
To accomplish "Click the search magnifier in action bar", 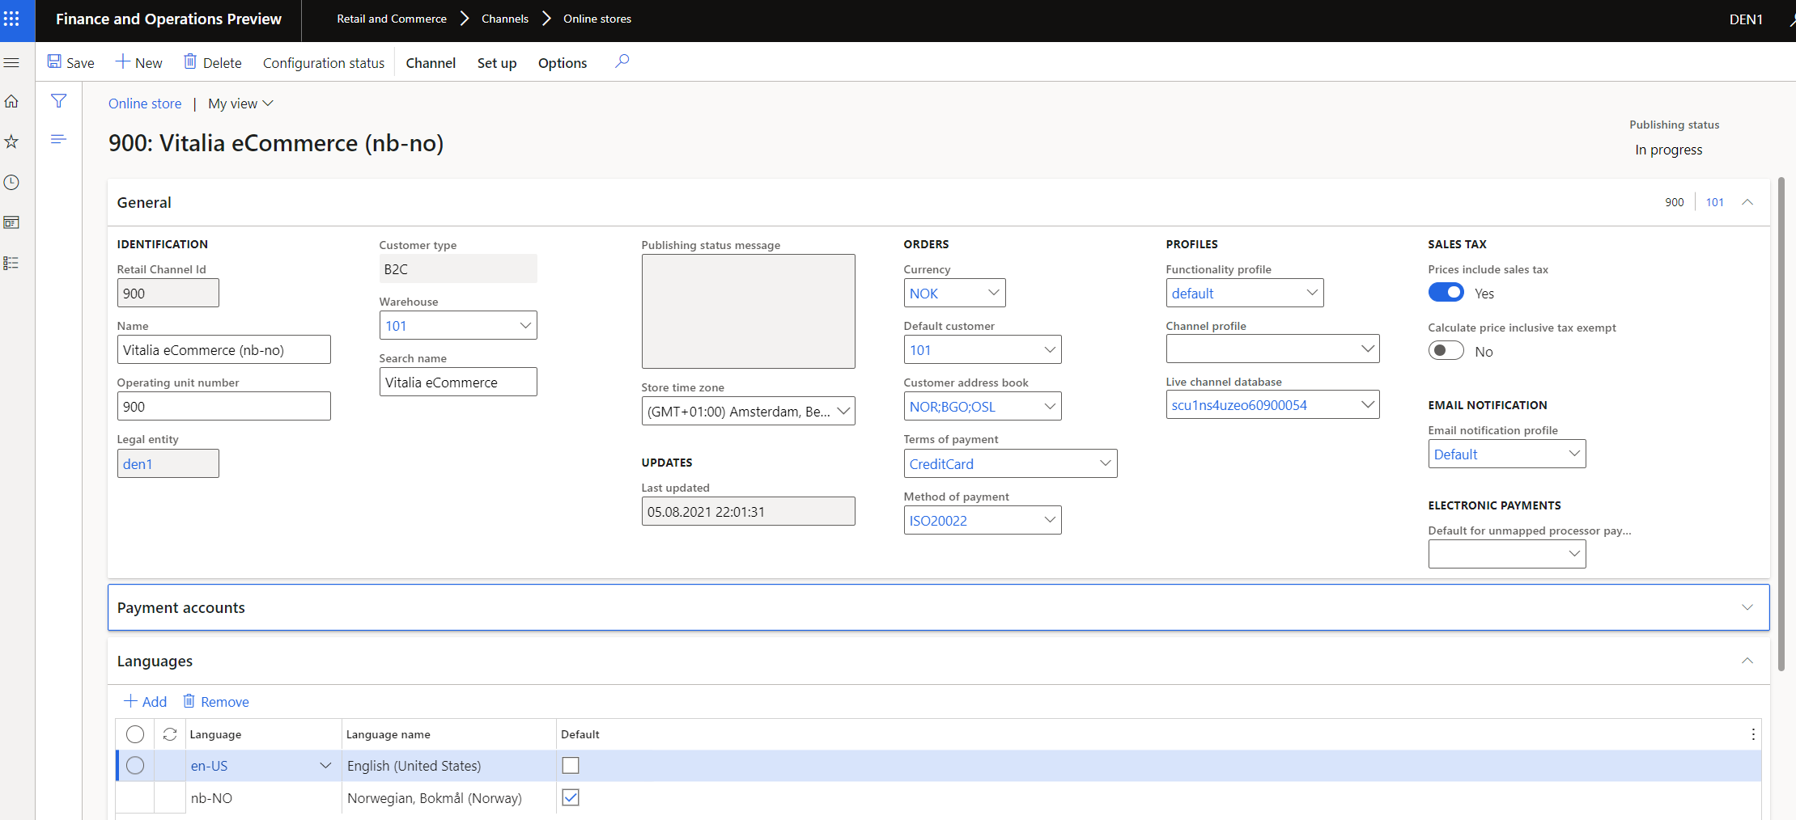I will coord(622,61).
